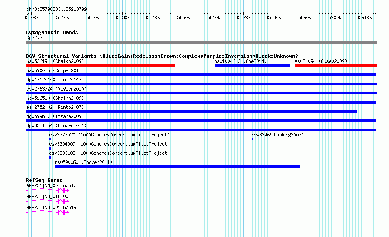Screen dimensions: 389x237
Task: Open the nsv590055 (Cooper2011) variant label
Action: (x=55, y=70)
